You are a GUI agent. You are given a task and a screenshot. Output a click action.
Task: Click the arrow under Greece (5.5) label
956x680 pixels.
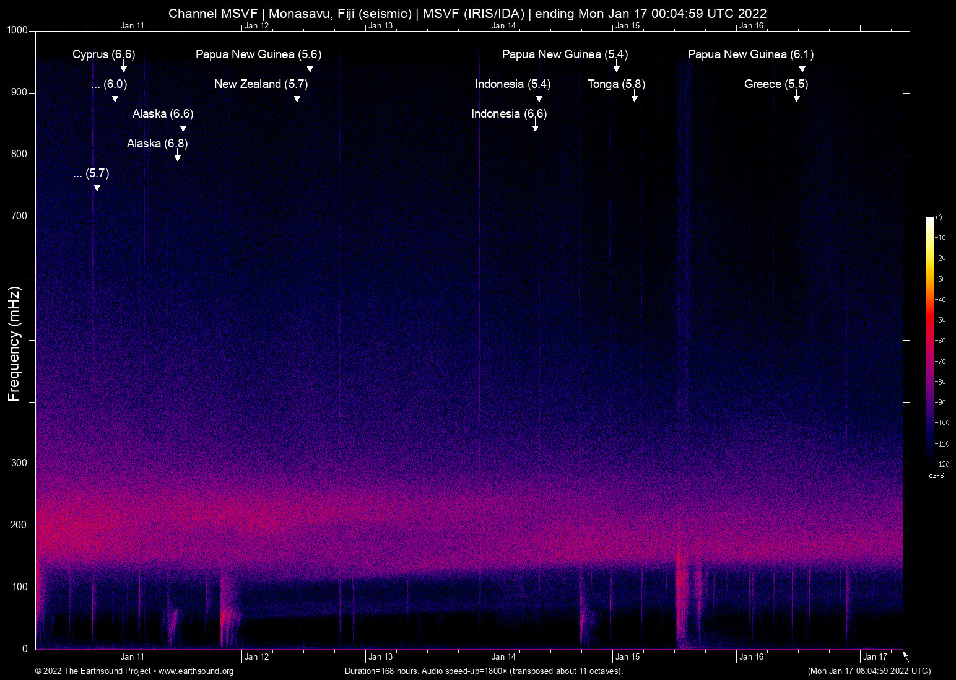pos(797,97)
